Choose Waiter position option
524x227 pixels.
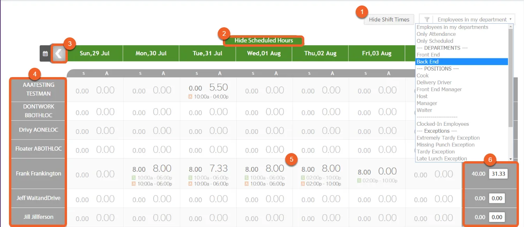(x=424, y=110)
